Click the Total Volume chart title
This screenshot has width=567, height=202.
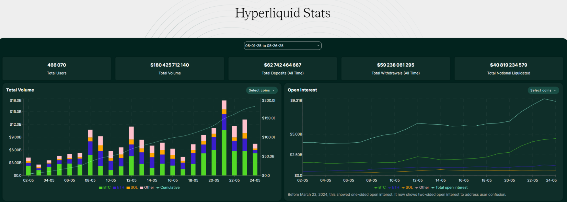coord(20,90)
